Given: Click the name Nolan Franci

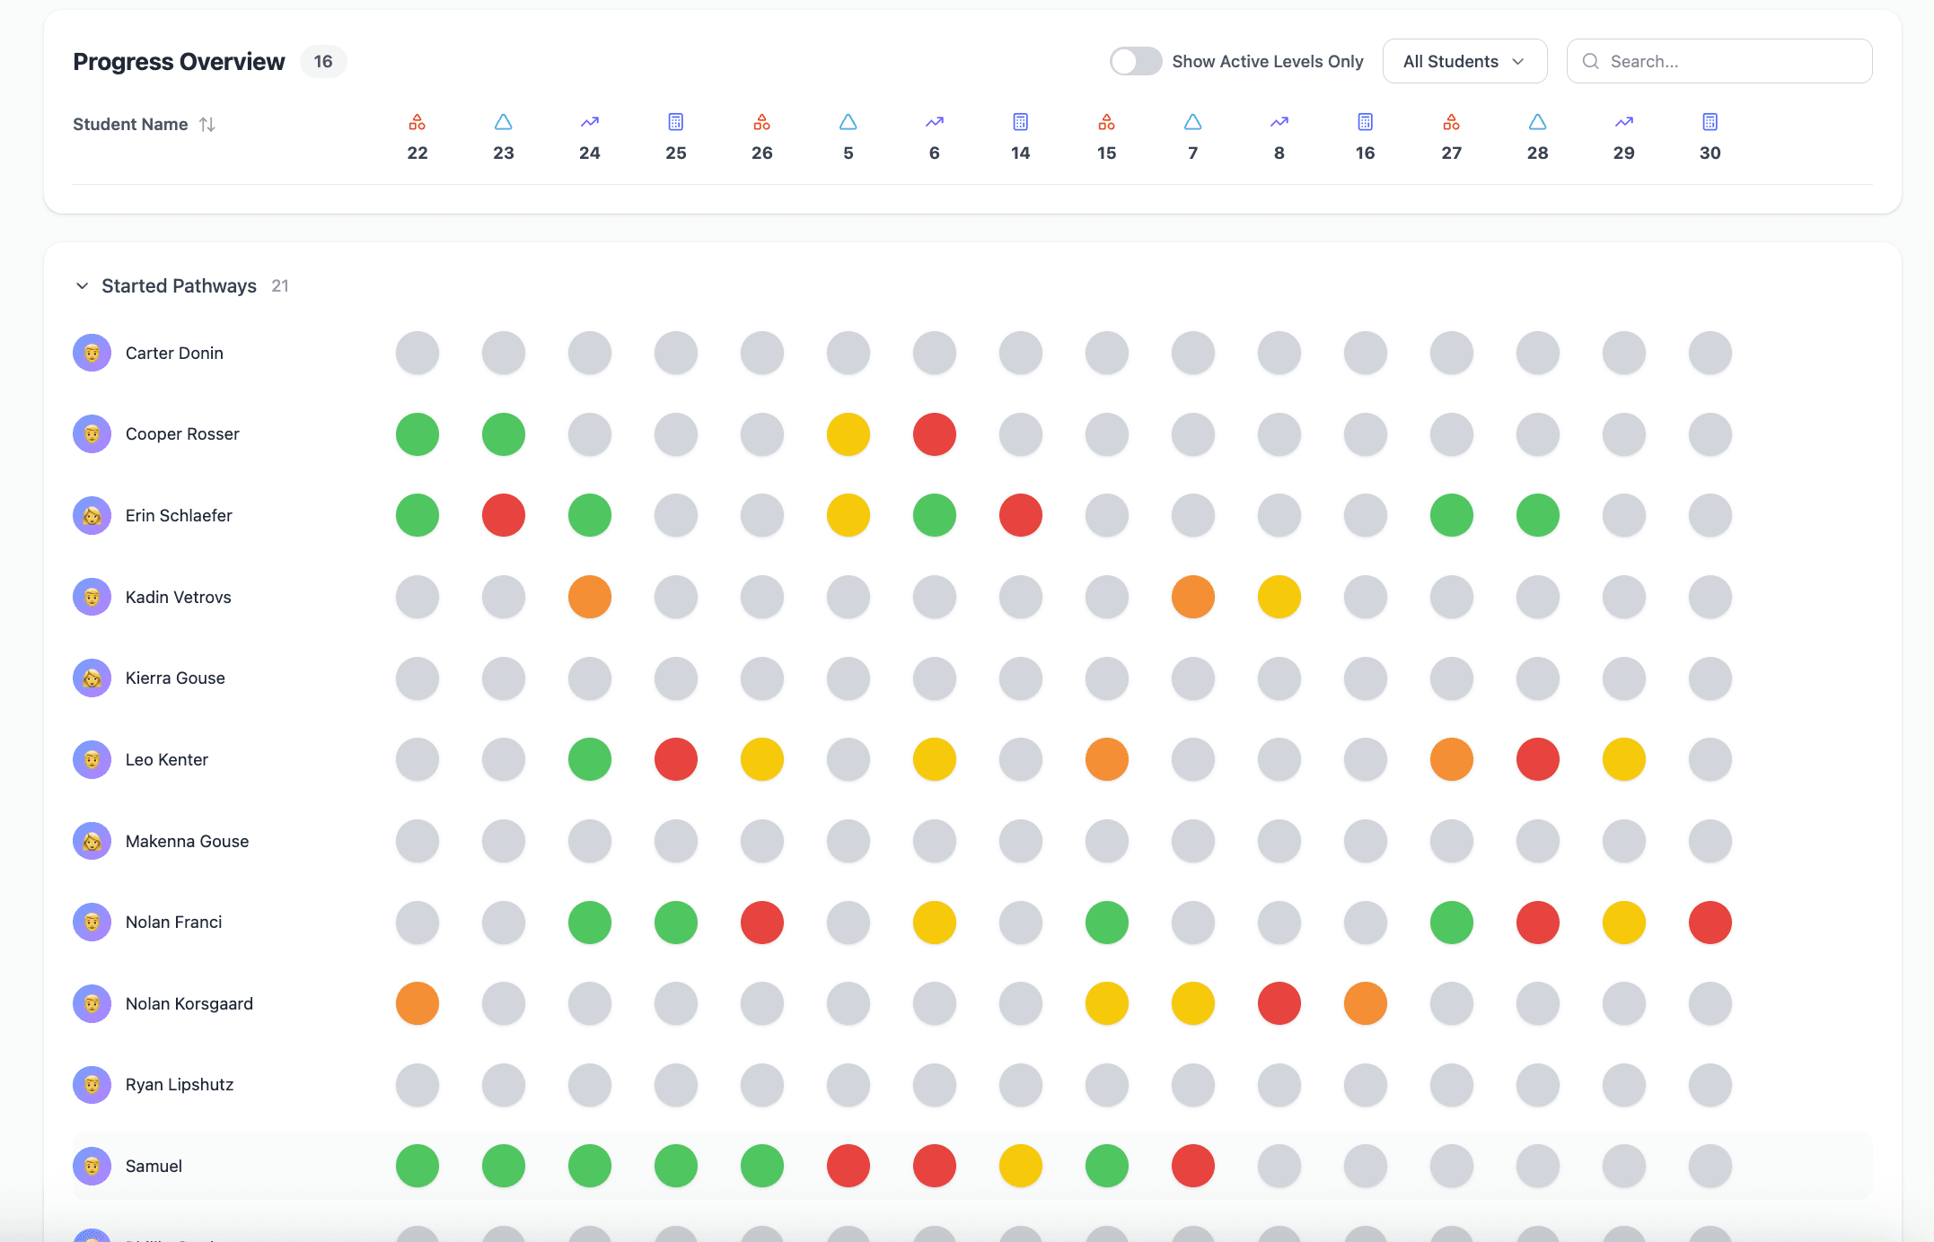Looking at the screenshot, I should [173, 923].
